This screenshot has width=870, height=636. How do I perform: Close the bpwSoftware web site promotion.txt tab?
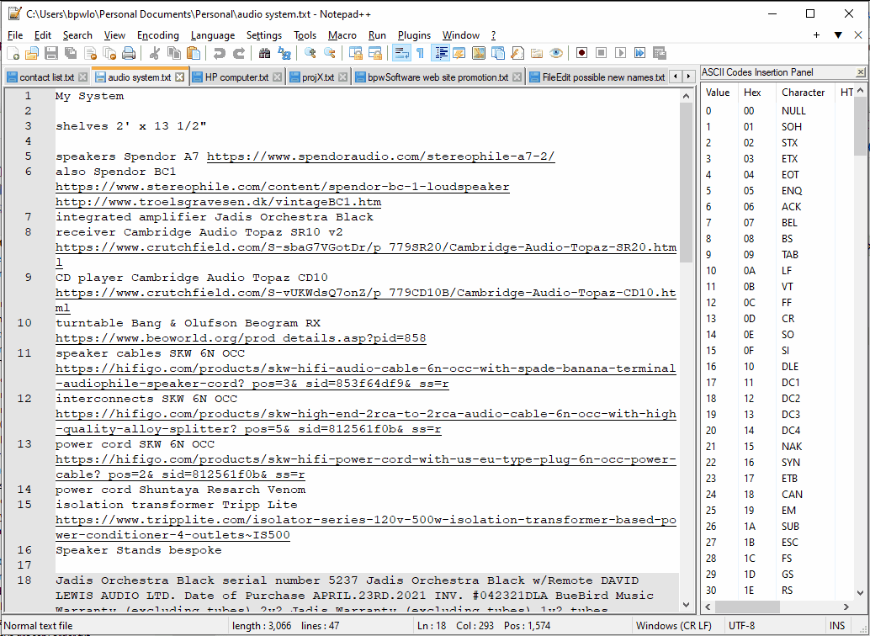pyautogui.click(x=517, y=77)
